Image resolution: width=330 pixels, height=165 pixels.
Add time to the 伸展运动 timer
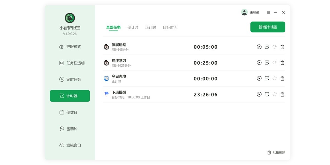(266, 47)
